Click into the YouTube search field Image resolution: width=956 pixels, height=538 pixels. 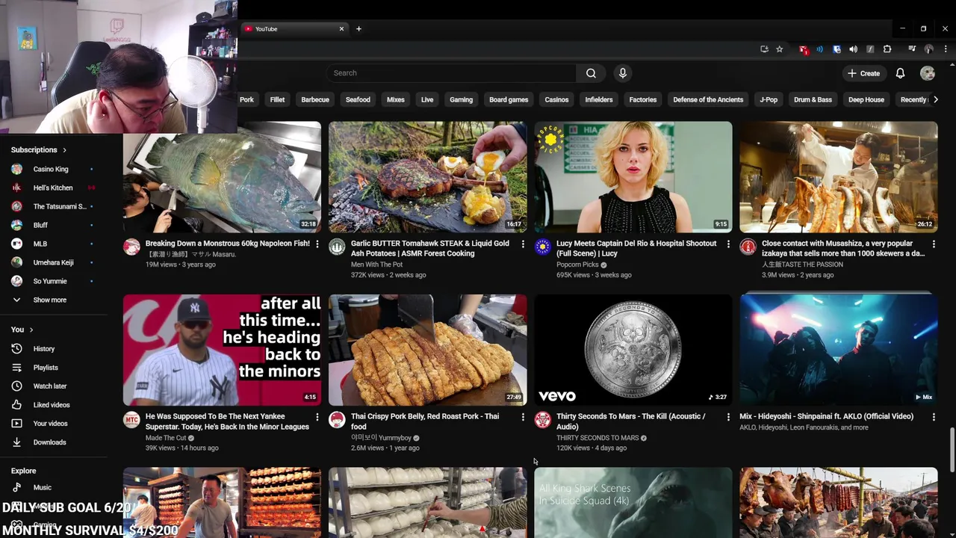pyautogui.click(x=451, y=73)
